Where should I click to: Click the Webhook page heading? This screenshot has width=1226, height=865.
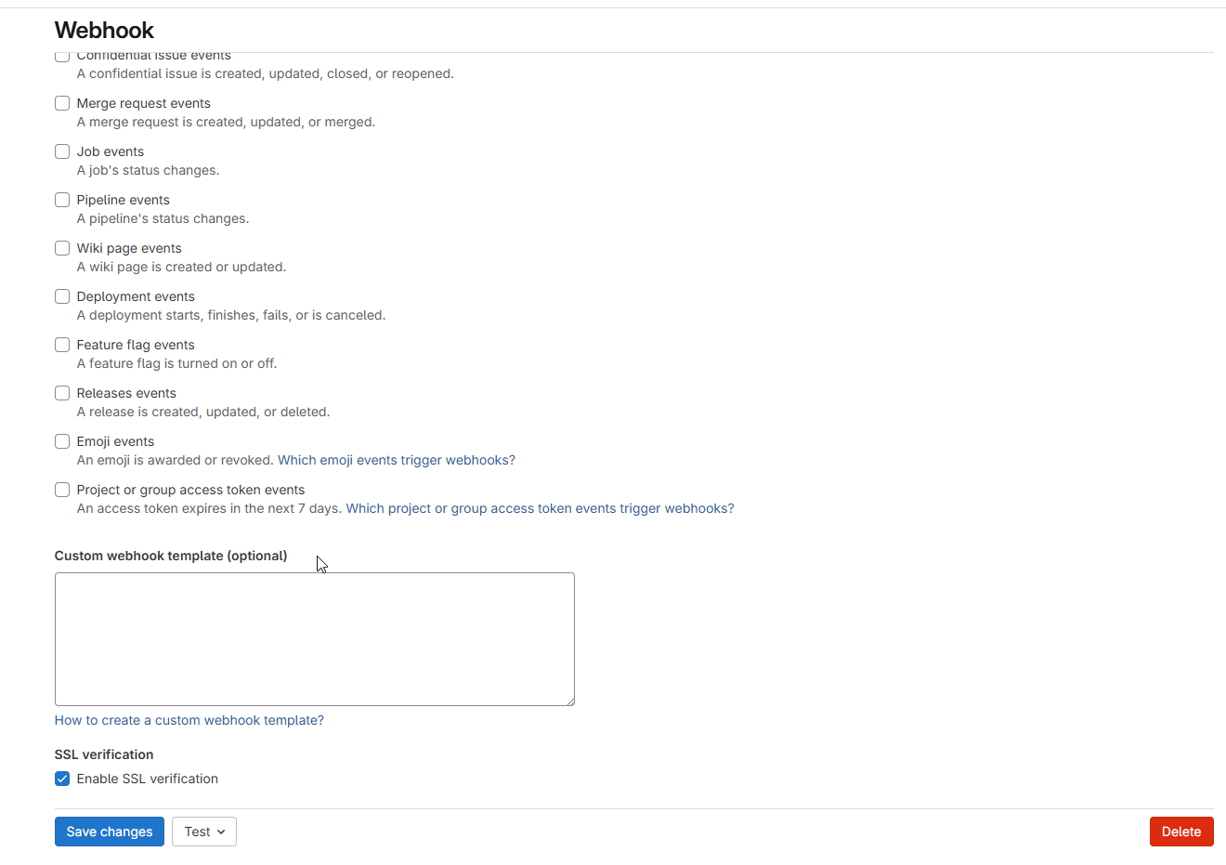click(104, 30)
